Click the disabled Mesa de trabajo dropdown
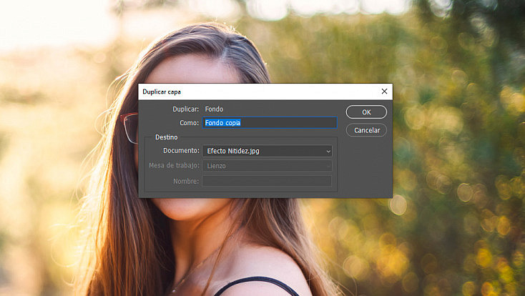This screenshot has width=525, height=296. [268, 166]
